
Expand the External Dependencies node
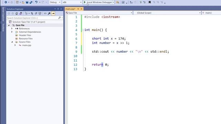click(x=12, y=32)
